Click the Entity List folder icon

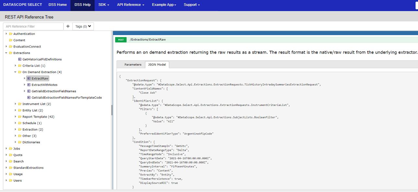(x=20, y=110)
